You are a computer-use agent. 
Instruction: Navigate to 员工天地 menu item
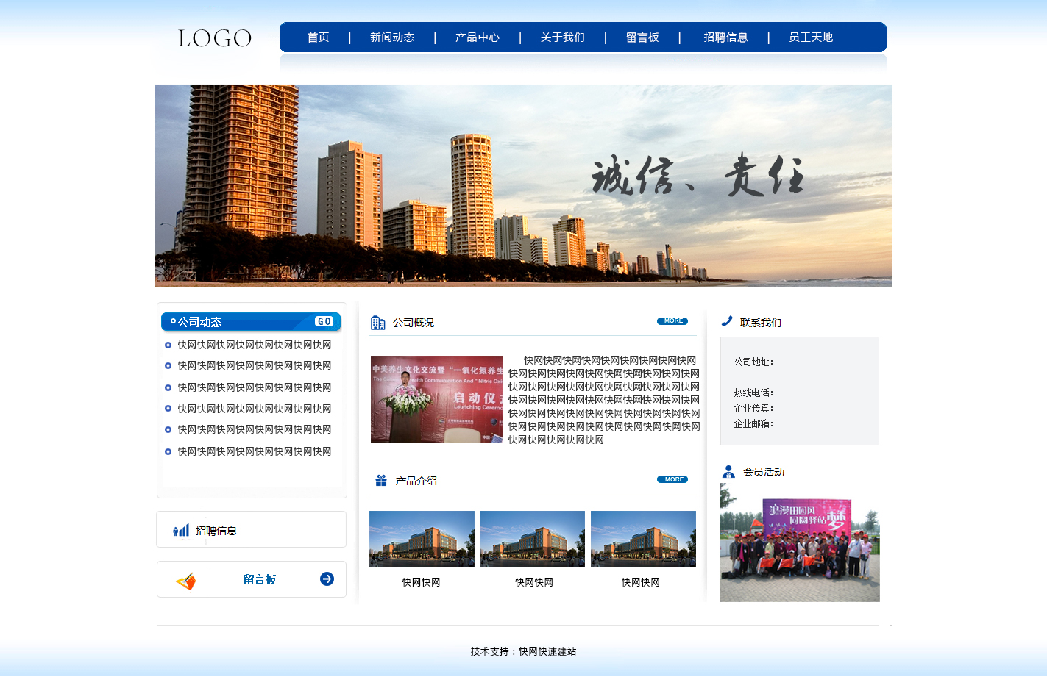pyautogui.click(x=810, y=37)
